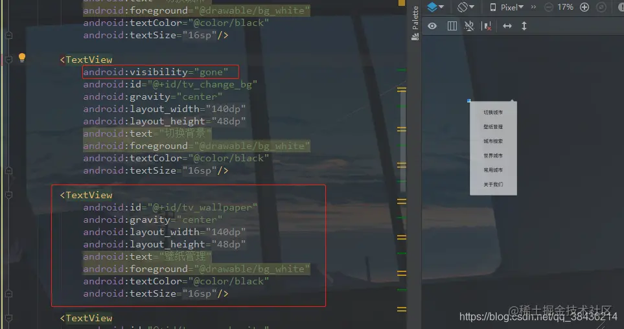Collapse the tv_change_bg TextView fold marker
This screenshot has width=624, height=329.
pyautogui.click(x=9, y=60)
